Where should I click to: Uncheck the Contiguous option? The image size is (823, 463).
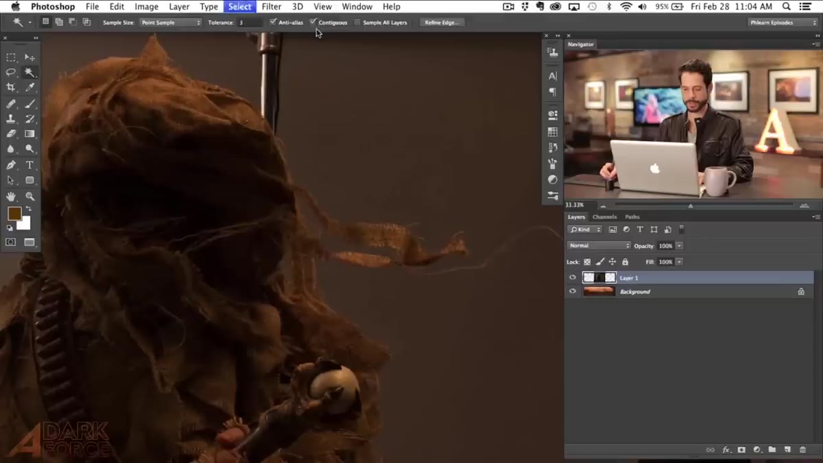(x=313, y=22)
